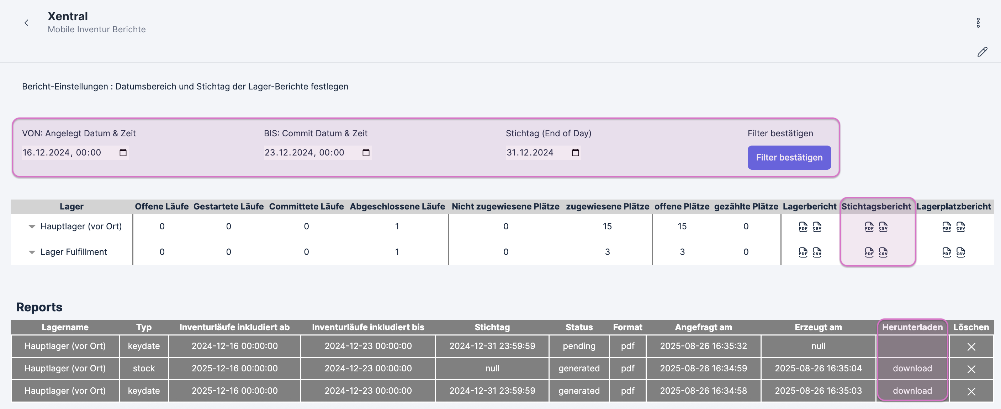This screenshot has width=1001, height=409.
Task: Expand the Lager Fulfillment row
Action: 32,252
